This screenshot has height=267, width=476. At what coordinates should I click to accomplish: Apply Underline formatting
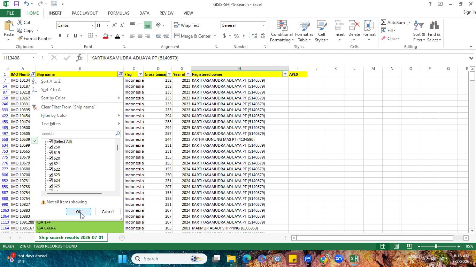pos(75,36)
